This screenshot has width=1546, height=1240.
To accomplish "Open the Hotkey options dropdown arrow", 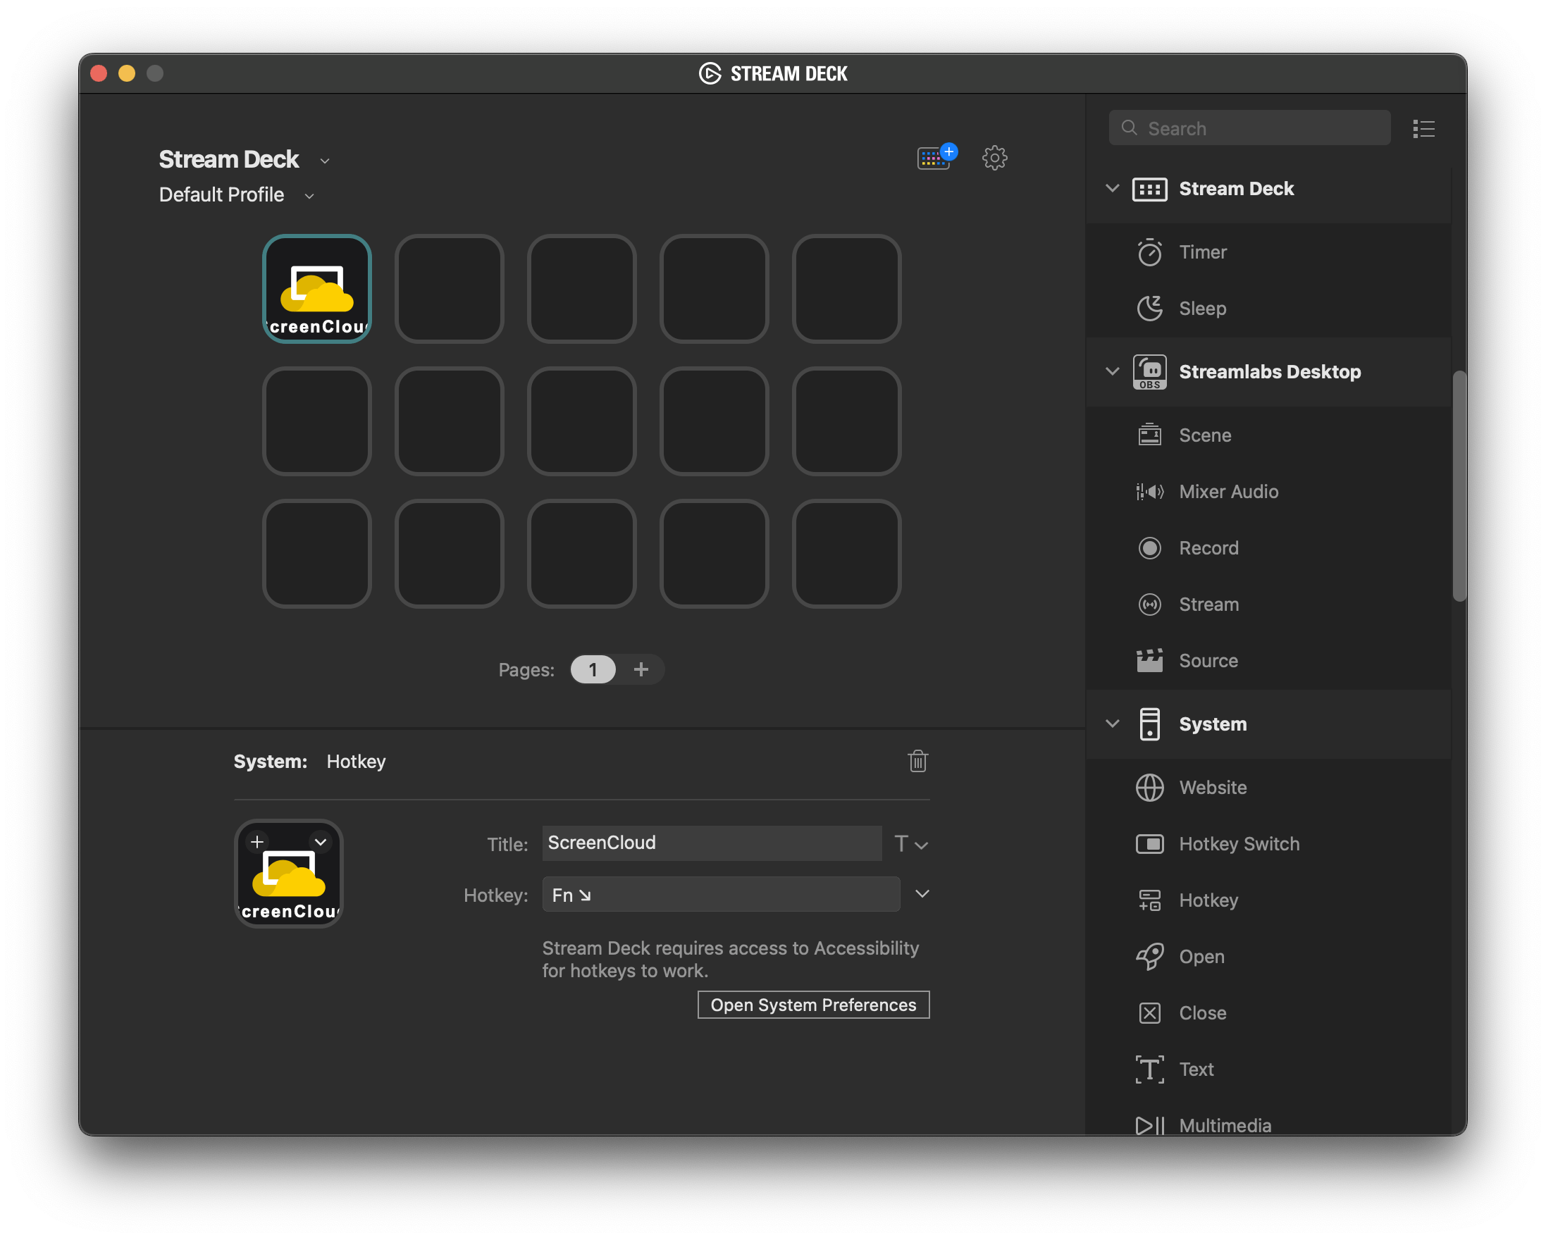I will (922, 894).
